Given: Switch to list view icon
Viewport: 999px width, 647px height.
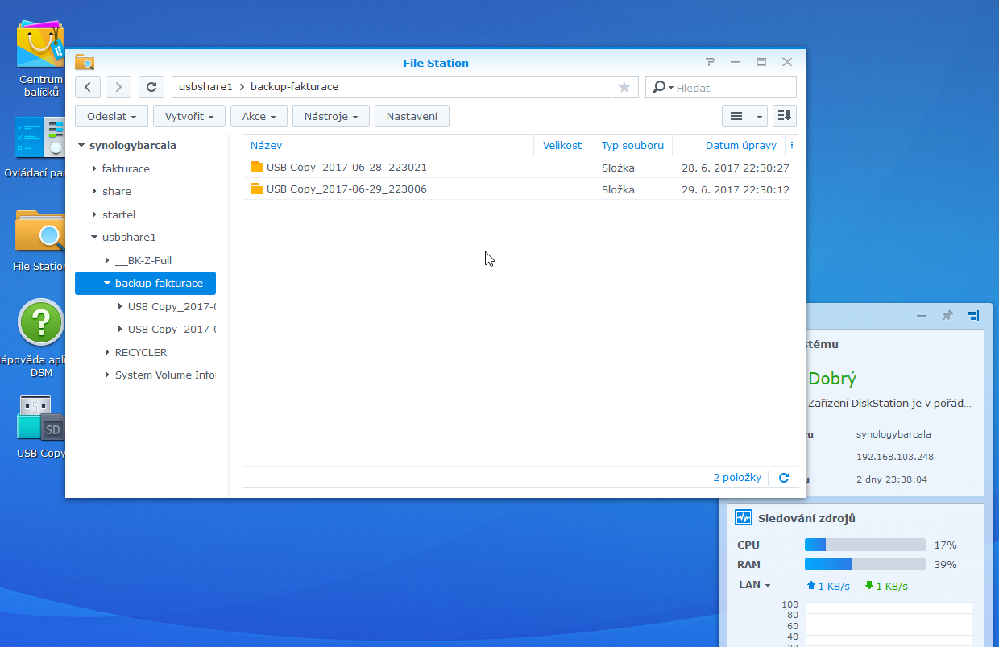Looking at the screenshot, I should coord(736,116).
